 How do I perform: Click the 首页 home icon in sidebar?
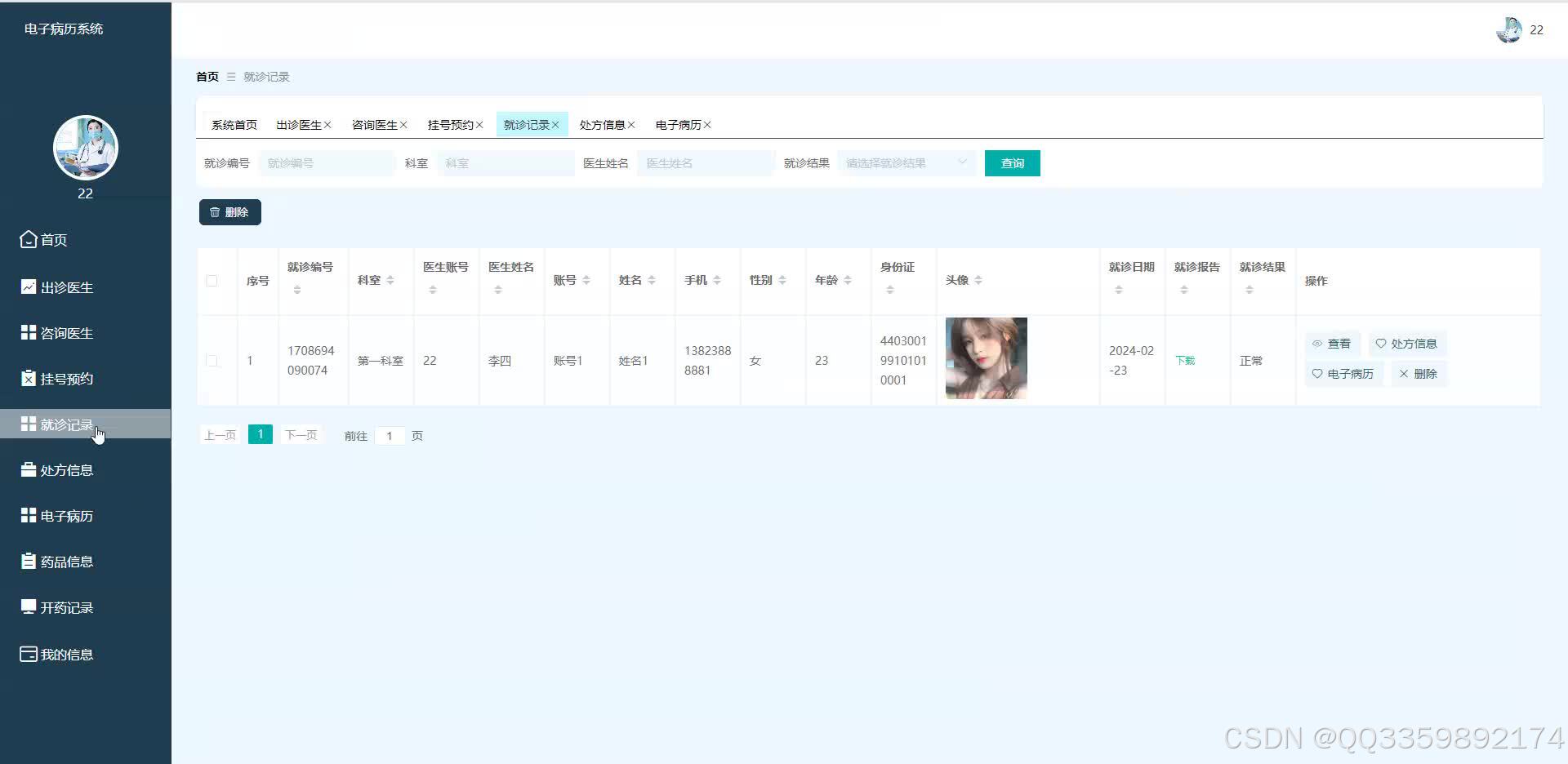point(29,239)
